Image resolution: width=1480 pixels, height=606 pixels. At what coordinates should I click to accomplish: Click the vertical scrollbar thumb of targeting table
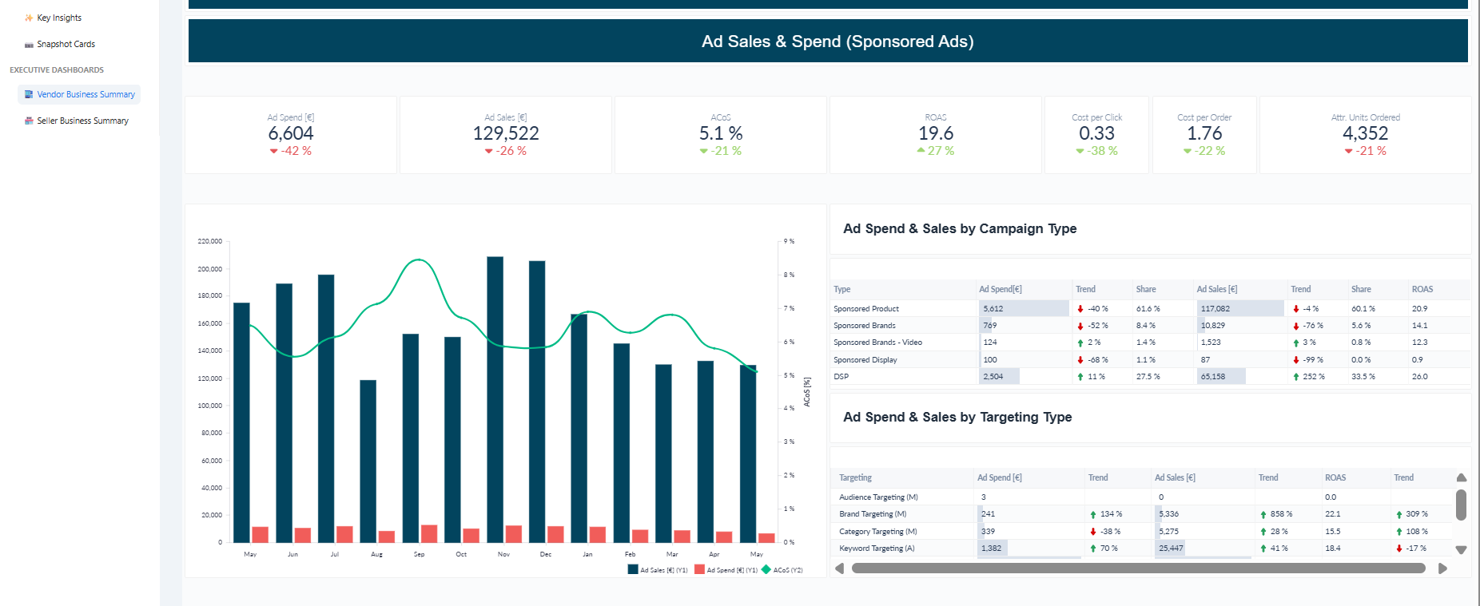(x=1462, y=505)
